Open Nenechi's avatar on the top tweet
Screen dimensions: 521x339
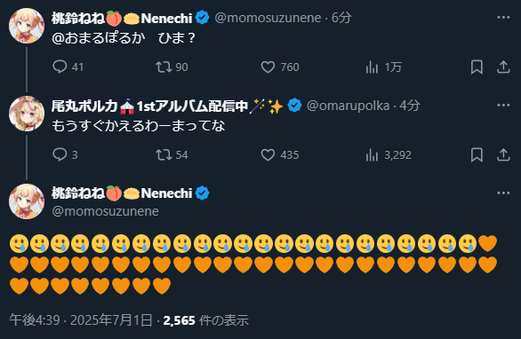(x=27, y=26)
